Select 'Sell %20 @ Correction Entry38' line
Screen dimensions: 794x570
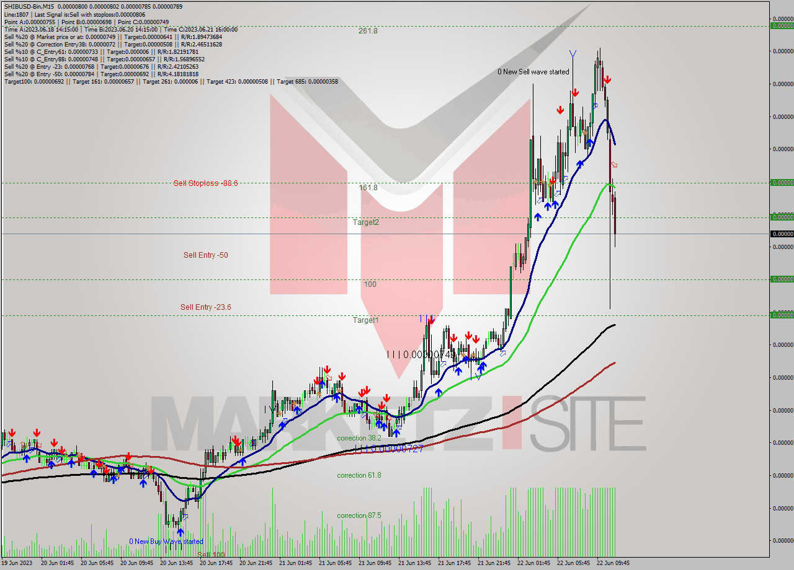click(x=113, y=44)
